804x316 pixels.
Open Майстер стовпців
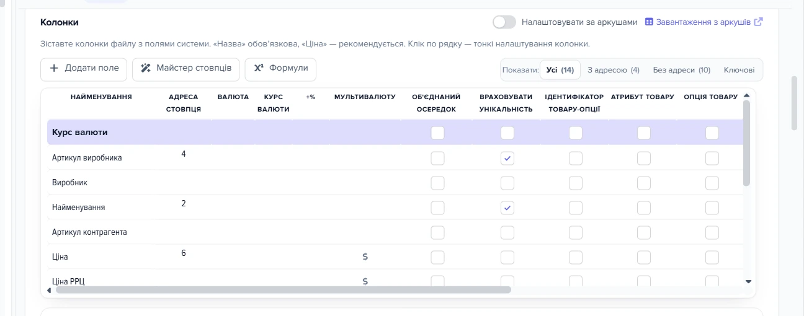pos(186,69)
